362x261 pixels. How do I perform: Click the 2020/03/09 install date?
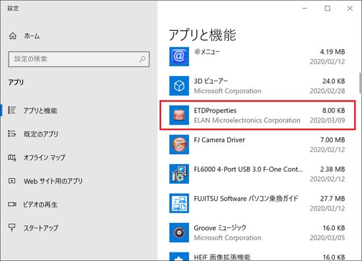327,120
